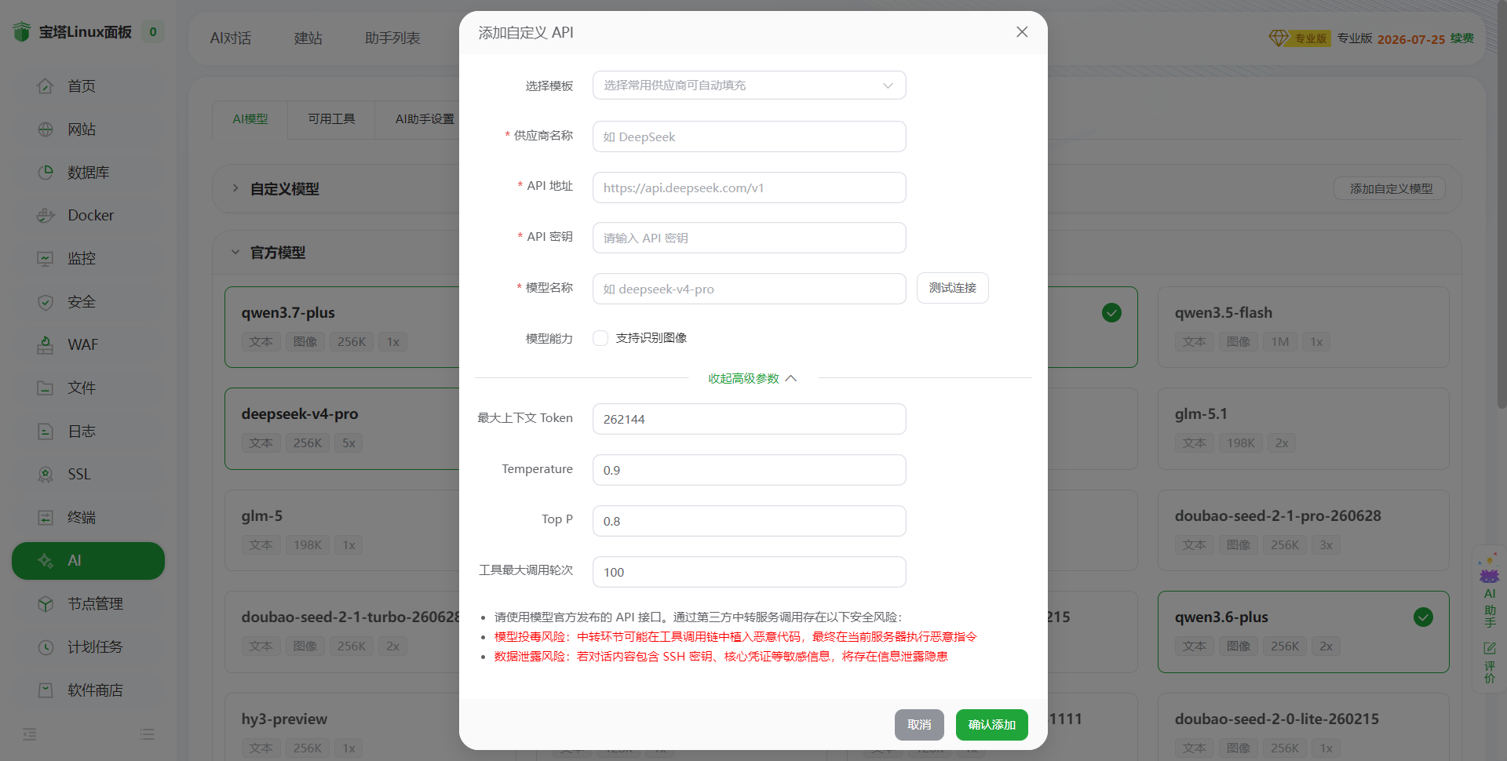The image size is (1507, 761).
Task: Click the sidebar collapse icon at bottom left
Action: pyautogui.click(x=30, y=734)
